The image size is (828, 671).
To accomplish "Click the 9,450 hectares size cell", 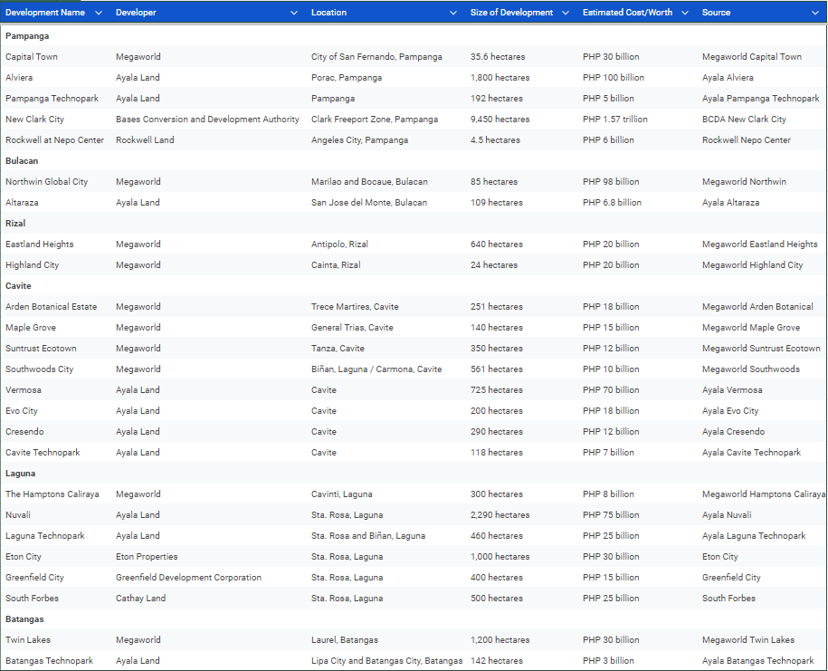I will 500,119.
